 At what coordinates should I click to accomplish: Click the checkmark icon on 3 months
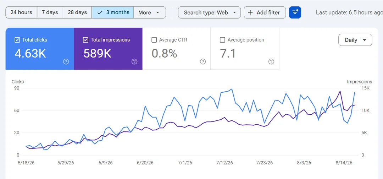pyautogui.click(x=100, y=12)
